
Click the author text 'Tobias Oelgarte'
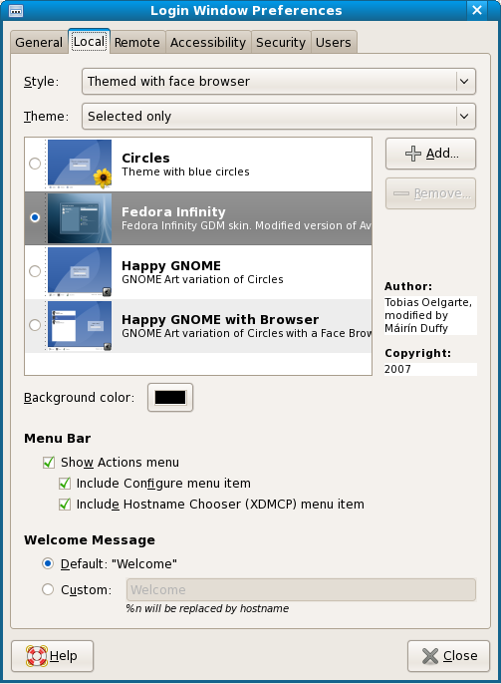[427, 302]
